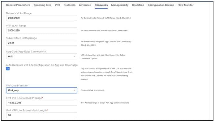Screen dimensions: 215x122
Task: Switch to the General Parameters tab
Action: [x=18, y=5]
